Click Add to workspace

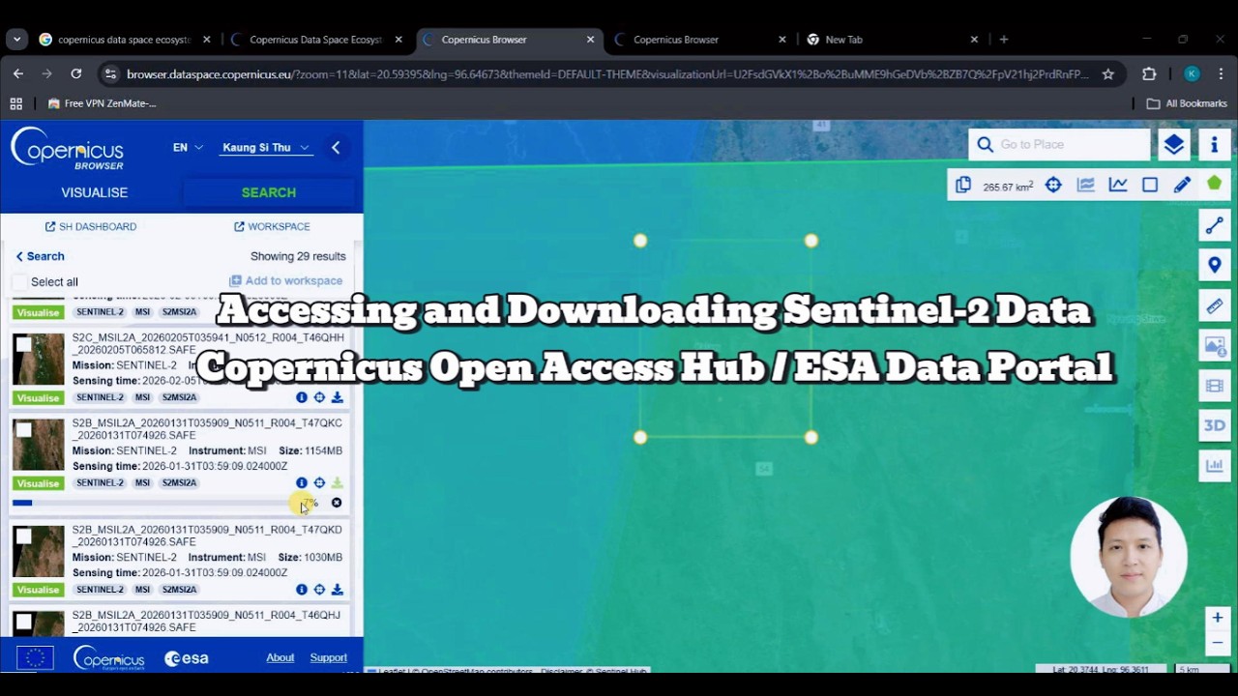pos(285,280)
